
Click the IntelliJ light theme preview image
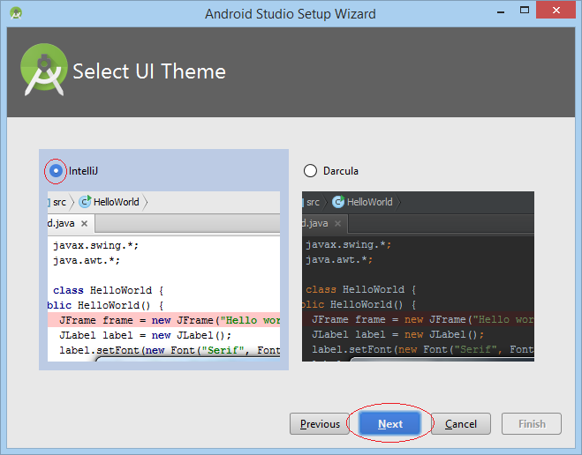click(x=163, y=276)
